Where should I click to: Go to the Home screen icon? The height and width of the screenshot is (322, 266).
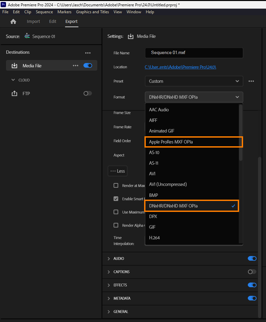coord(13,22)
